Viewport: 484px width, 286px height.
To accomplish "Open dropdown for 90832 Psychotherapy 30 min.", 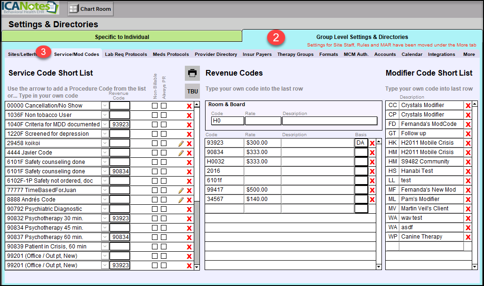I will tap(104, 218).
